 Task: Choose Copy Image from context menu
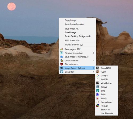click(70, 20)
